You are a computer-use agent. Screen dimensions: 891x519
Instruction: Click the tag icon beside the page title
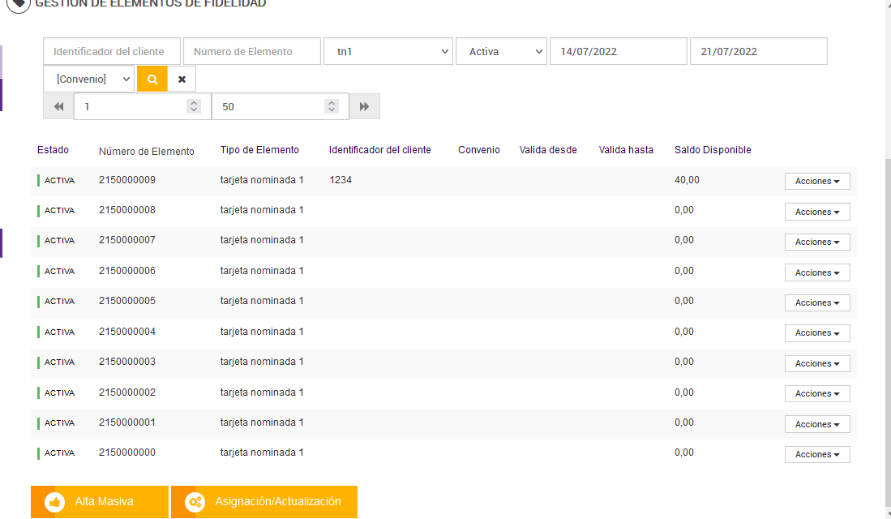click(18, 4)
